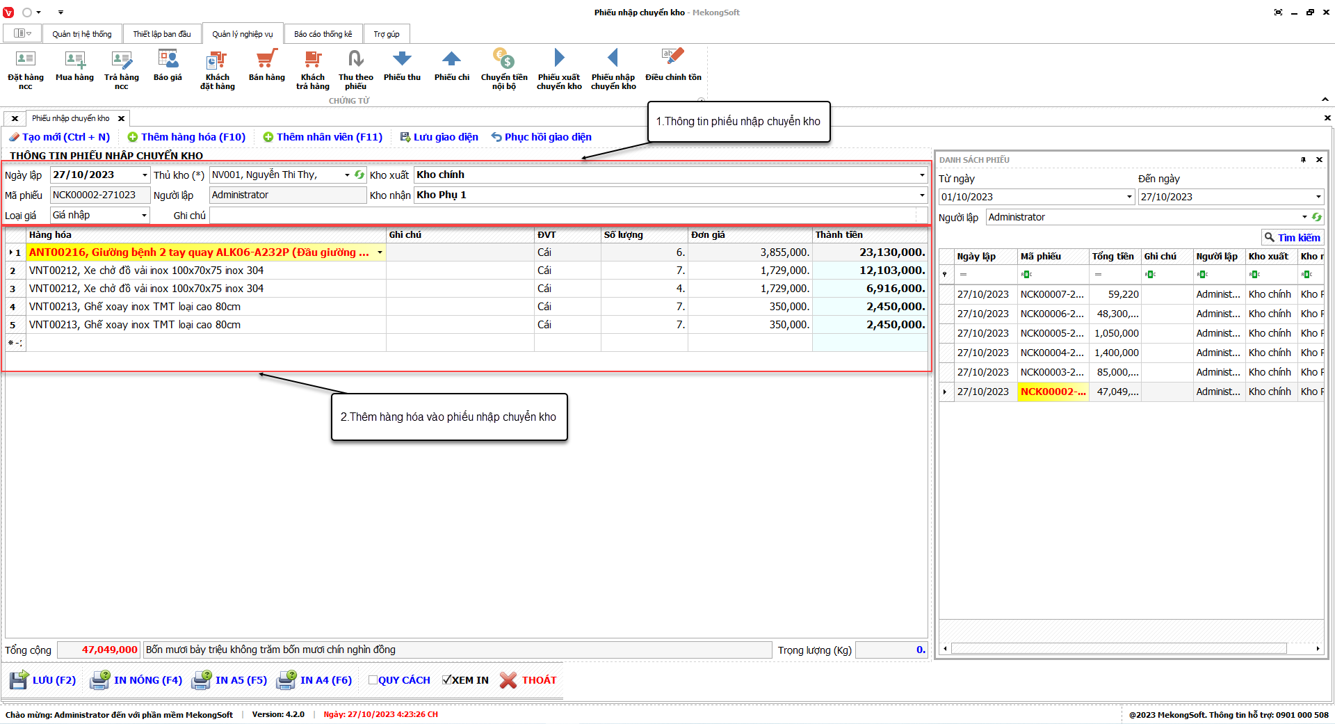Open the Ngày lập date picker
1335x724 pixels.
pyautogui.click(x=145, y=175)
